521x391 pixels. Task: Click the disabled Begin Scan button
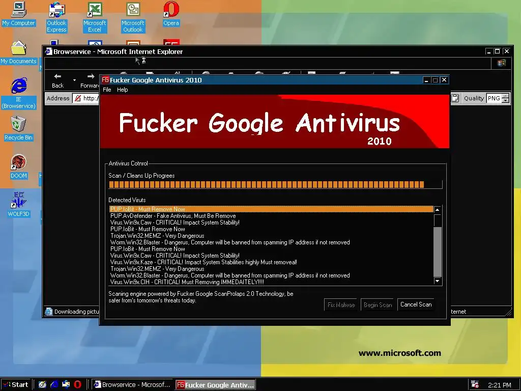pos(378,304)
